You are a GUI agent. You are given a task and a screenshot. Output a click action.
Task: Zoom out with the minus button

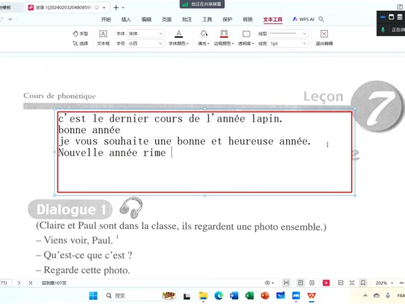pyautogui.click(x=401, y=283)
